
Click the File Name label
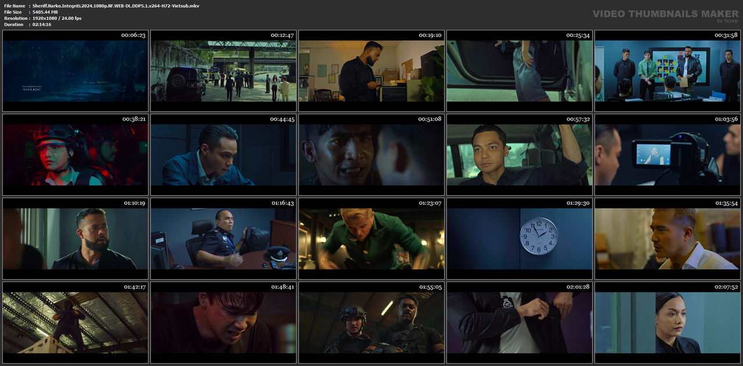pos(15,6)
